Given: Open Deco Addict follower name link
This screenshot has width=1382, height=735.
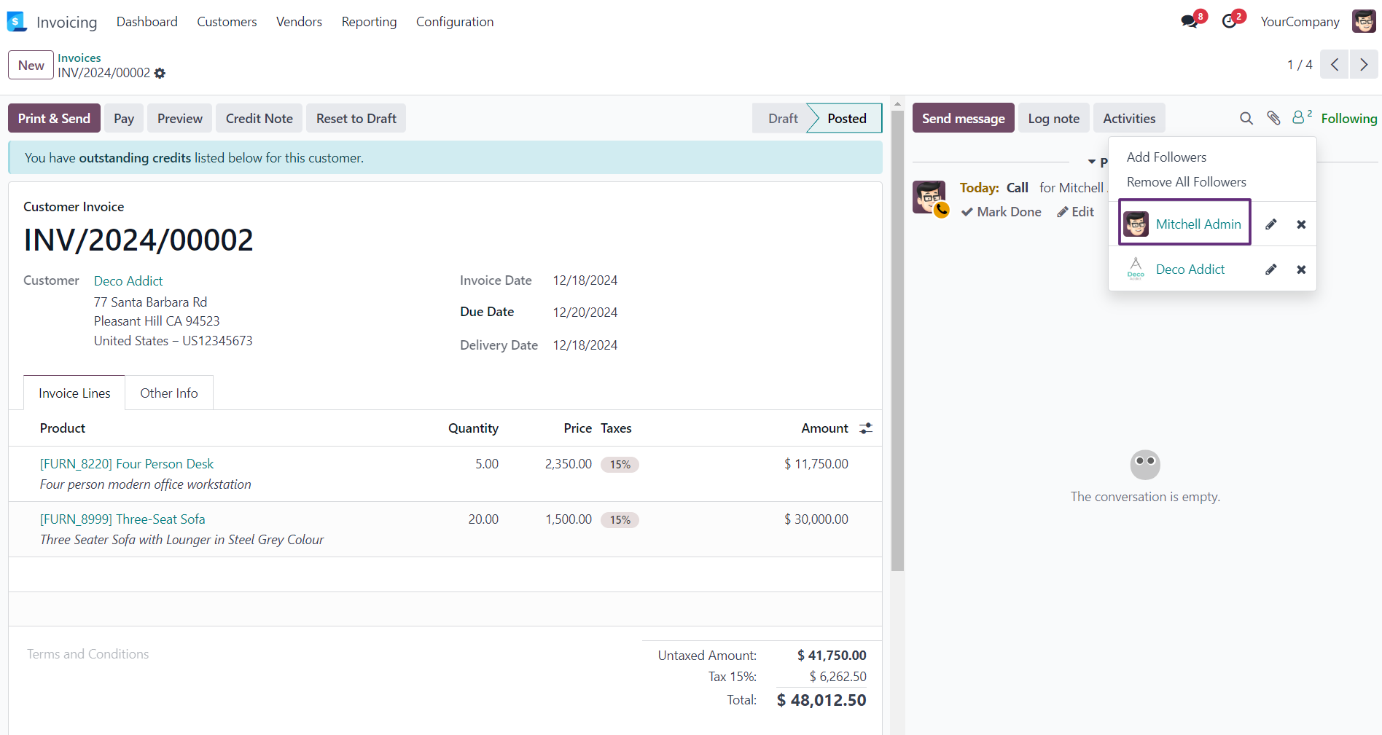Looking at the screenshot, I should tap(1190, 269).
